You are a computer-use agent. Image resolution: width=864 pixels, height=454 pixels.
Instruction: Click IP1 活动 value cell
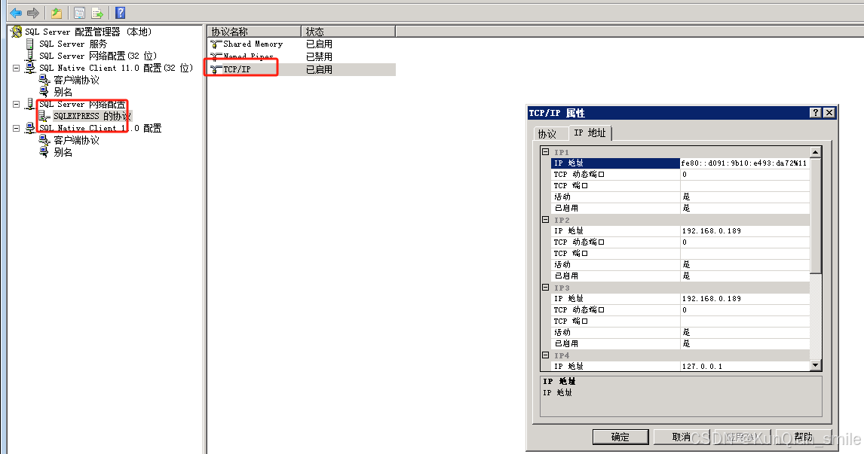tap(745, 197)
